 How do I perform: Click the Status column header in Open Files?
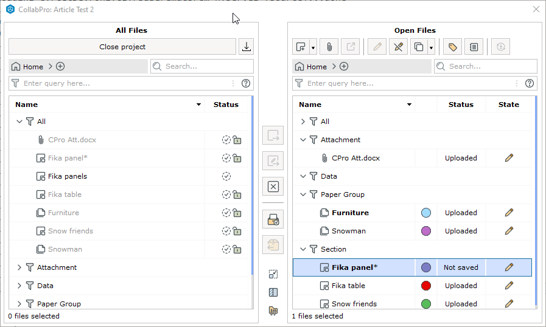(461, 105)
